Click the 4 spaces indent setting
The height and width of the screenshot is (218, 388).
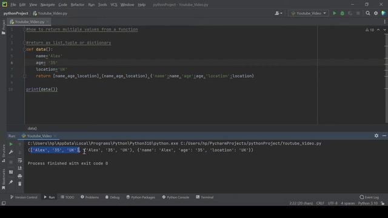[347, 203]
